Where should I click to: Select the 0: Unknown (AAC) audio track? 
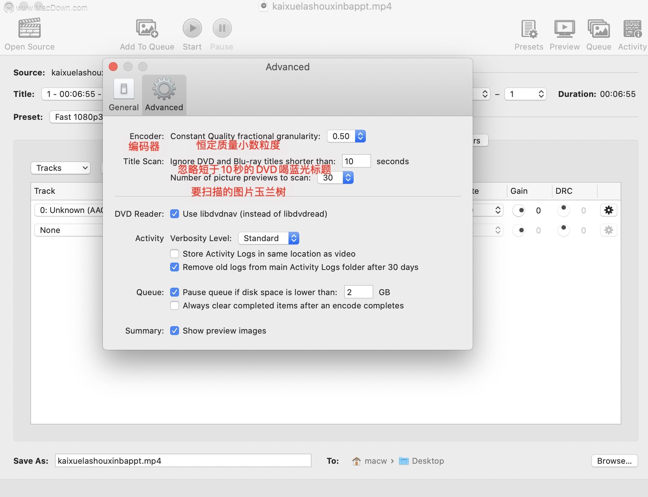pos(69,210)
